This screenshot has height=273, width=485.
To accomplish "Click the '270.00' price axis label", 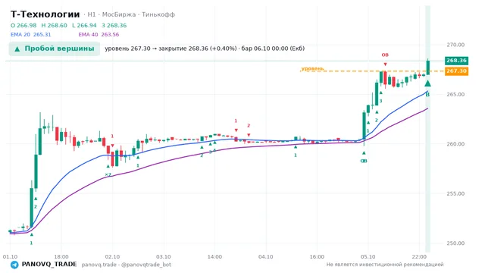I will pyautogui.click(x=455, y=45).
